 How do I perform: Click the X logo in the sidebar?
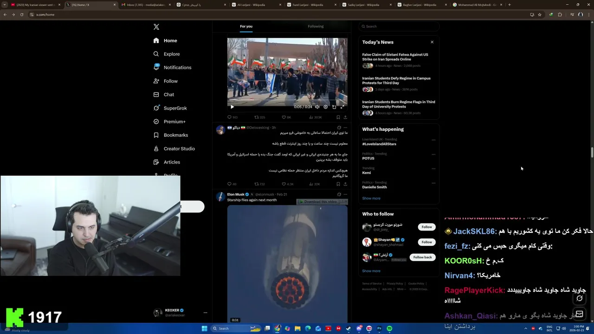156,27
